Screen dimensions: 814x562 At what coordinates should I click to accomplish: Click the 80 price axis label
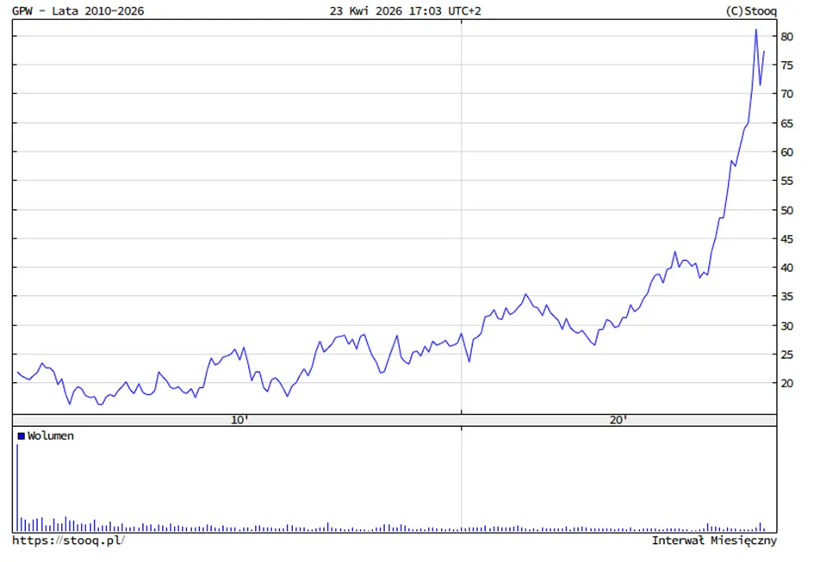tap(786, 36)
